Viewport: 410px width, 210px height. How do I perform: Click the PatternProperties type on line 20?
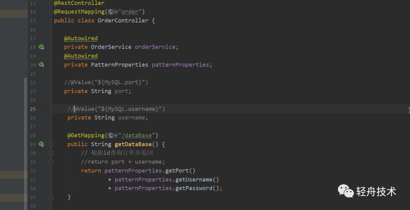(x=120, y=65)
